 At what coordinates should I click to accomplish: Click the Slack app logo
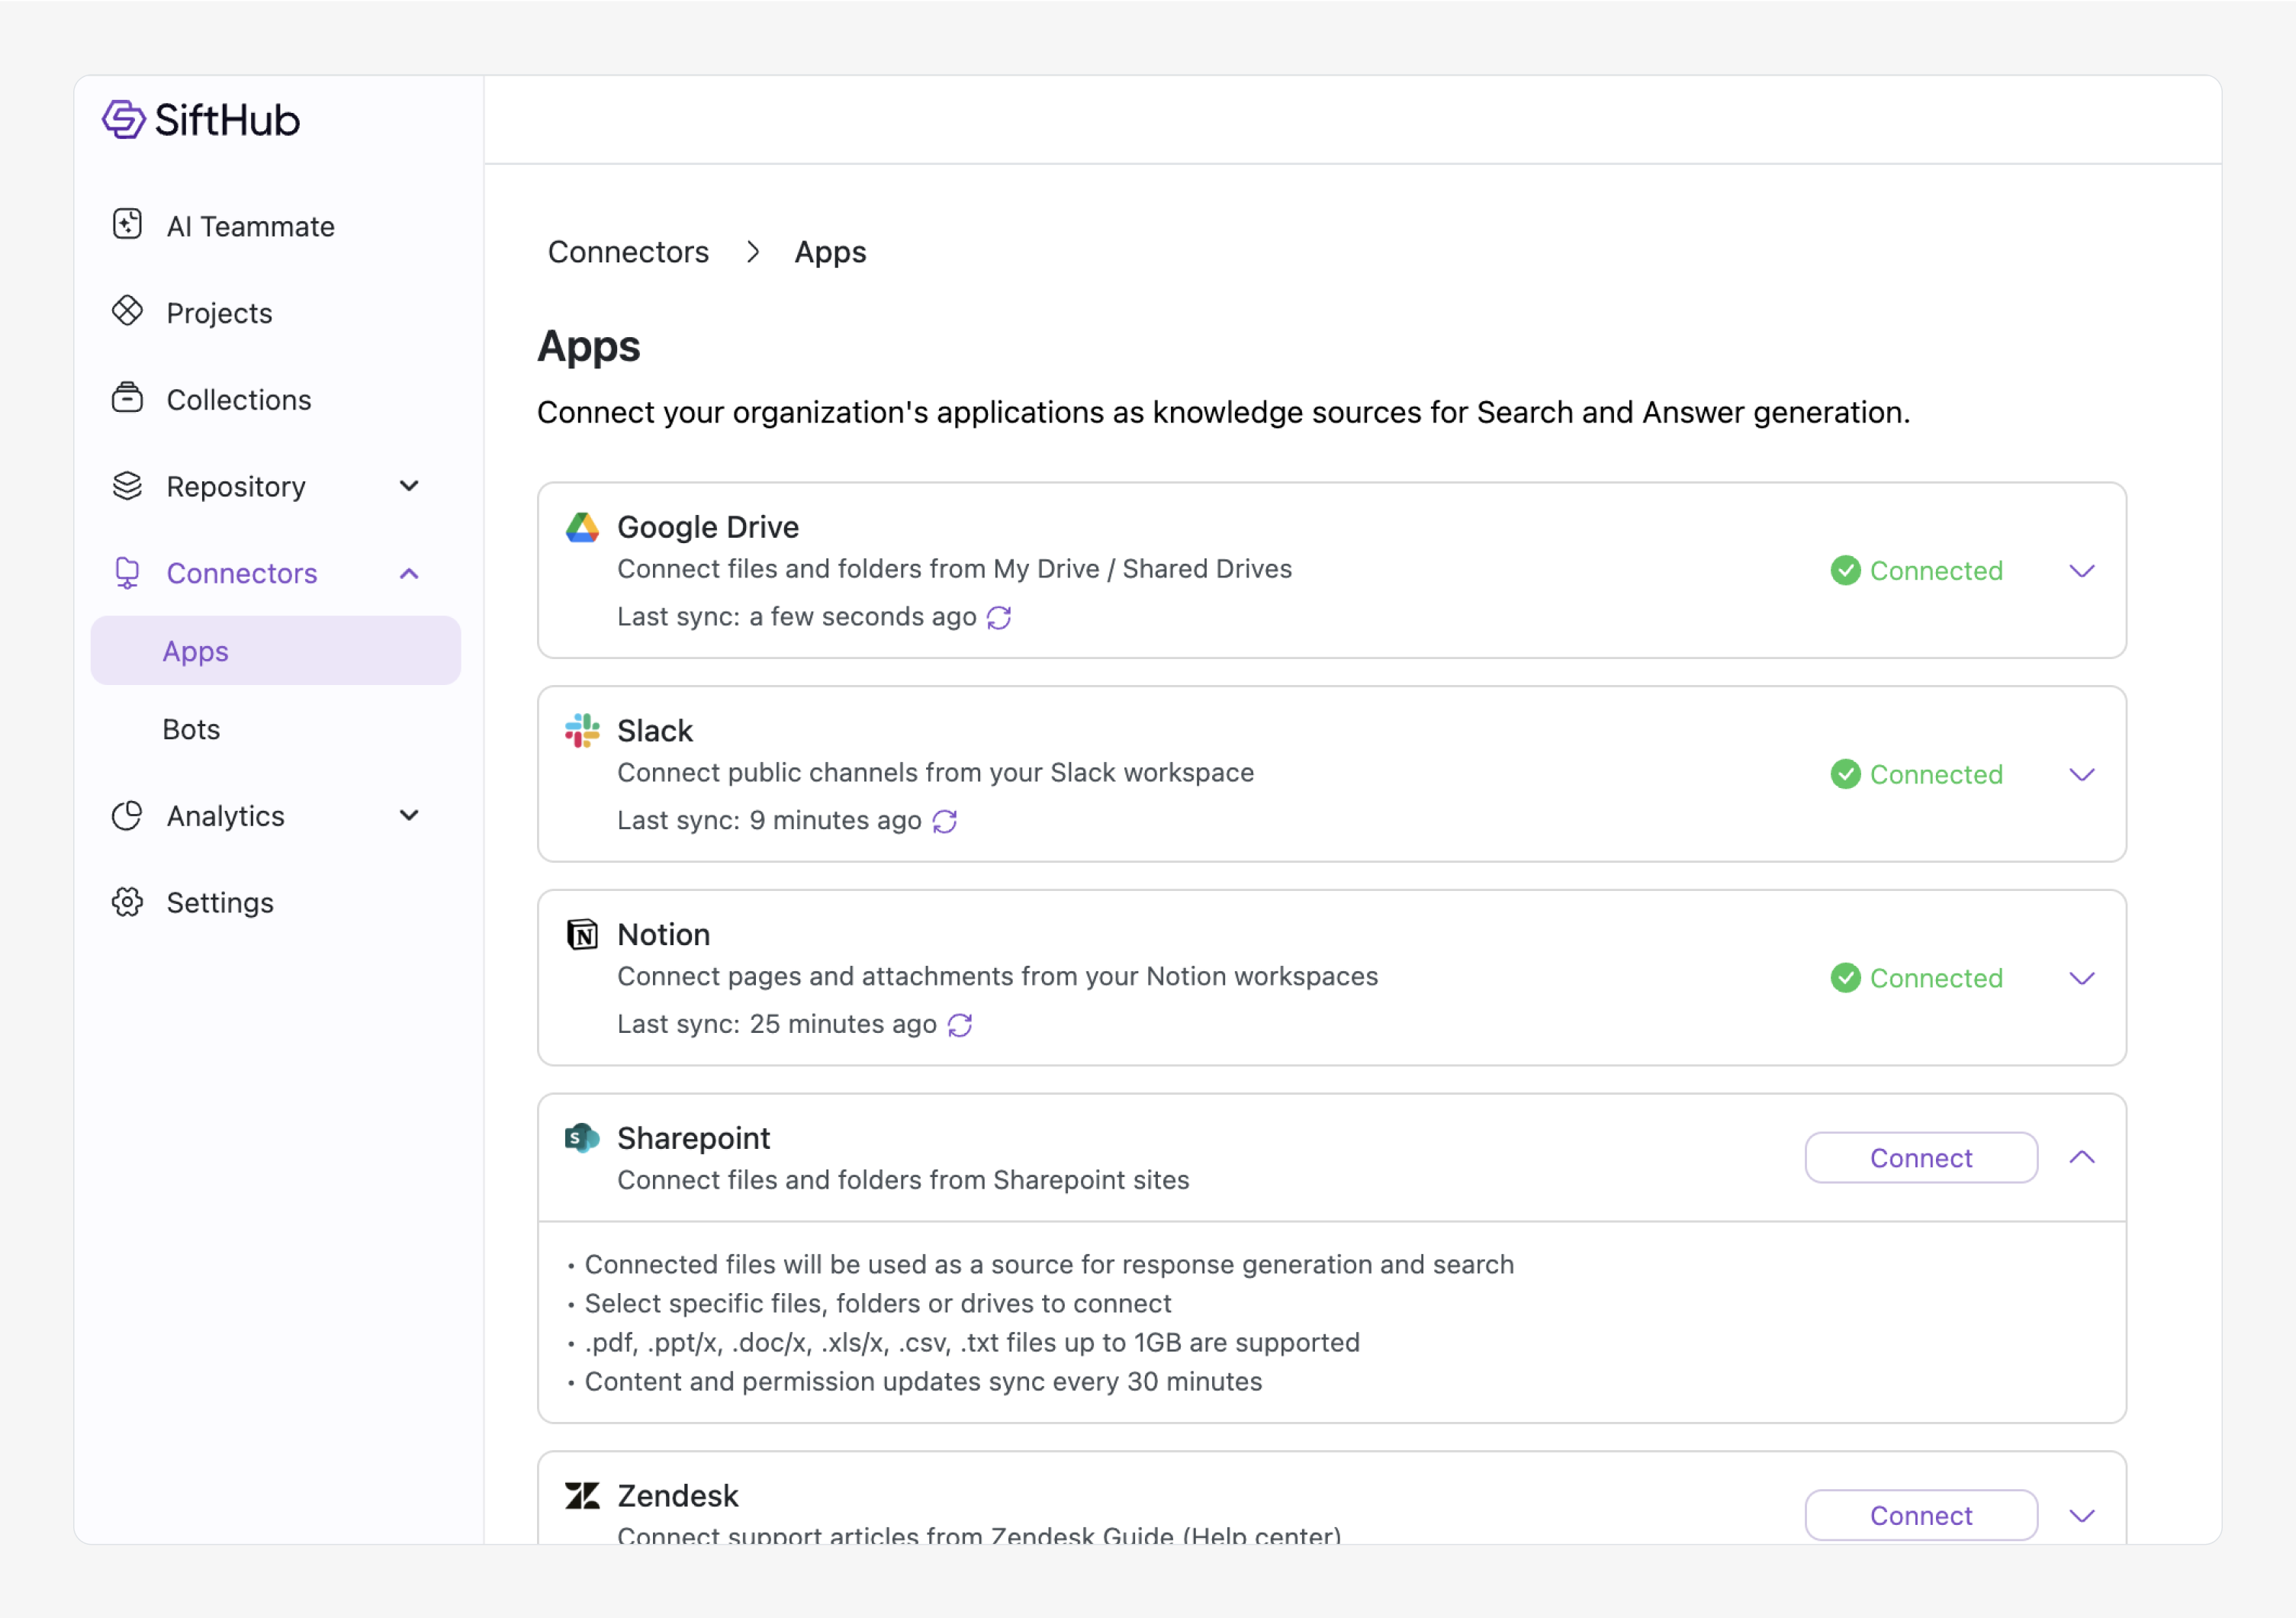click(x=582, y=731)
